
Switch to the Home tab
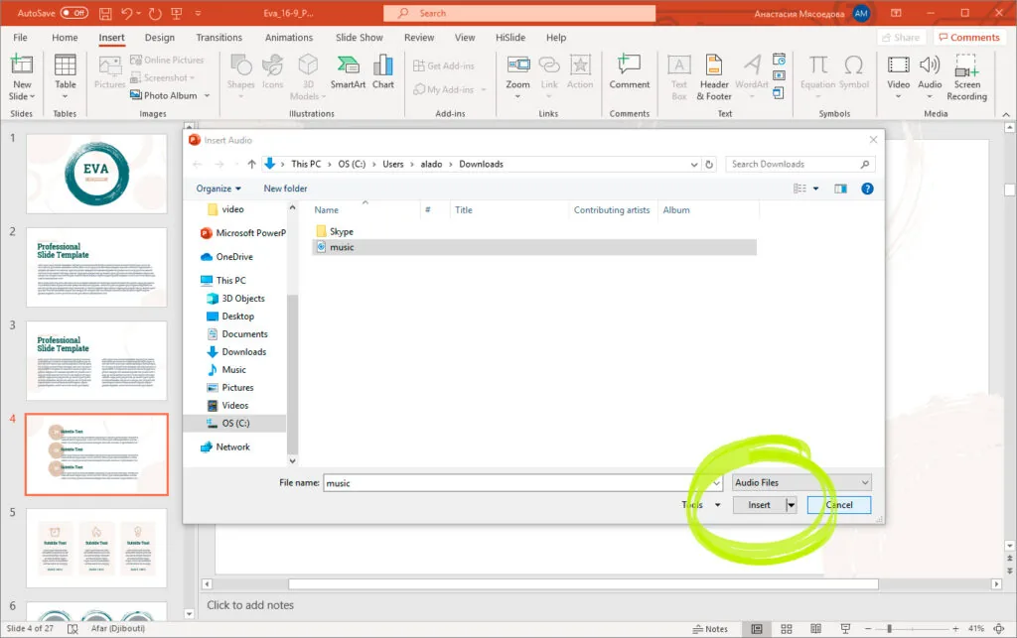point(65,38)
